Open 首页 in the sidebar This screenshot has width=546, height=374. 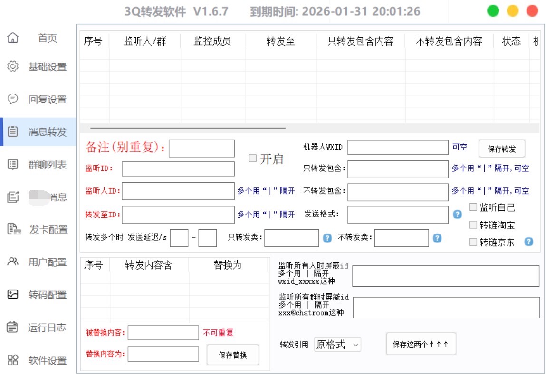[x=48, y=37]
